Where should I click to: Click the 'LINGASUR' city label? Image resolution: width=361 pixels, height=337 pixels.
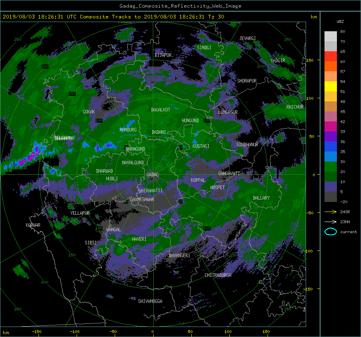[x=228, y=112]
